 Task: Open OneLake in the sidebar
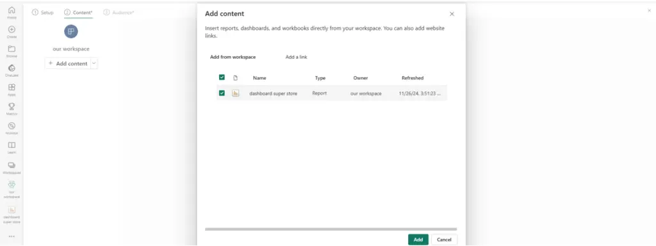click(x=12, y=70)
